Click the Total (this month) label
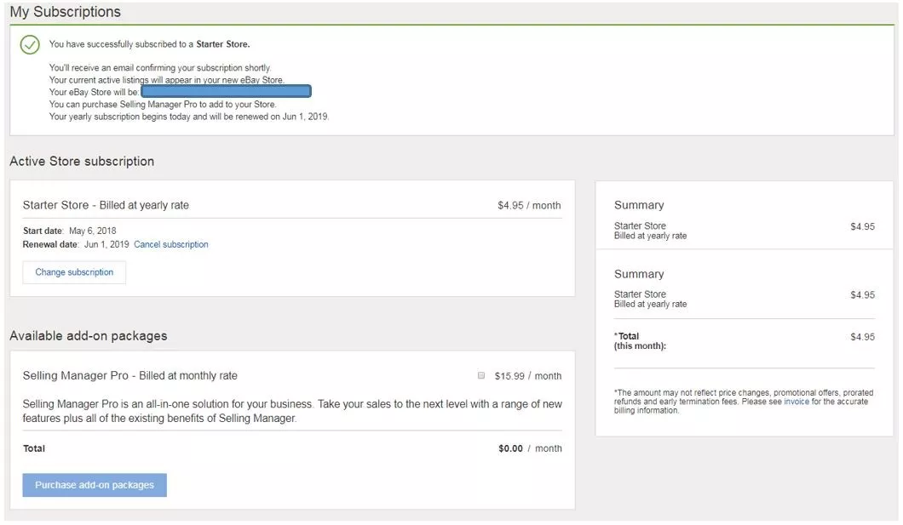903x525 pixels. 639,341
